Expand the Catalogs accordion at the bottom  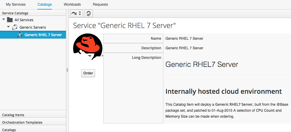point(9,130)
